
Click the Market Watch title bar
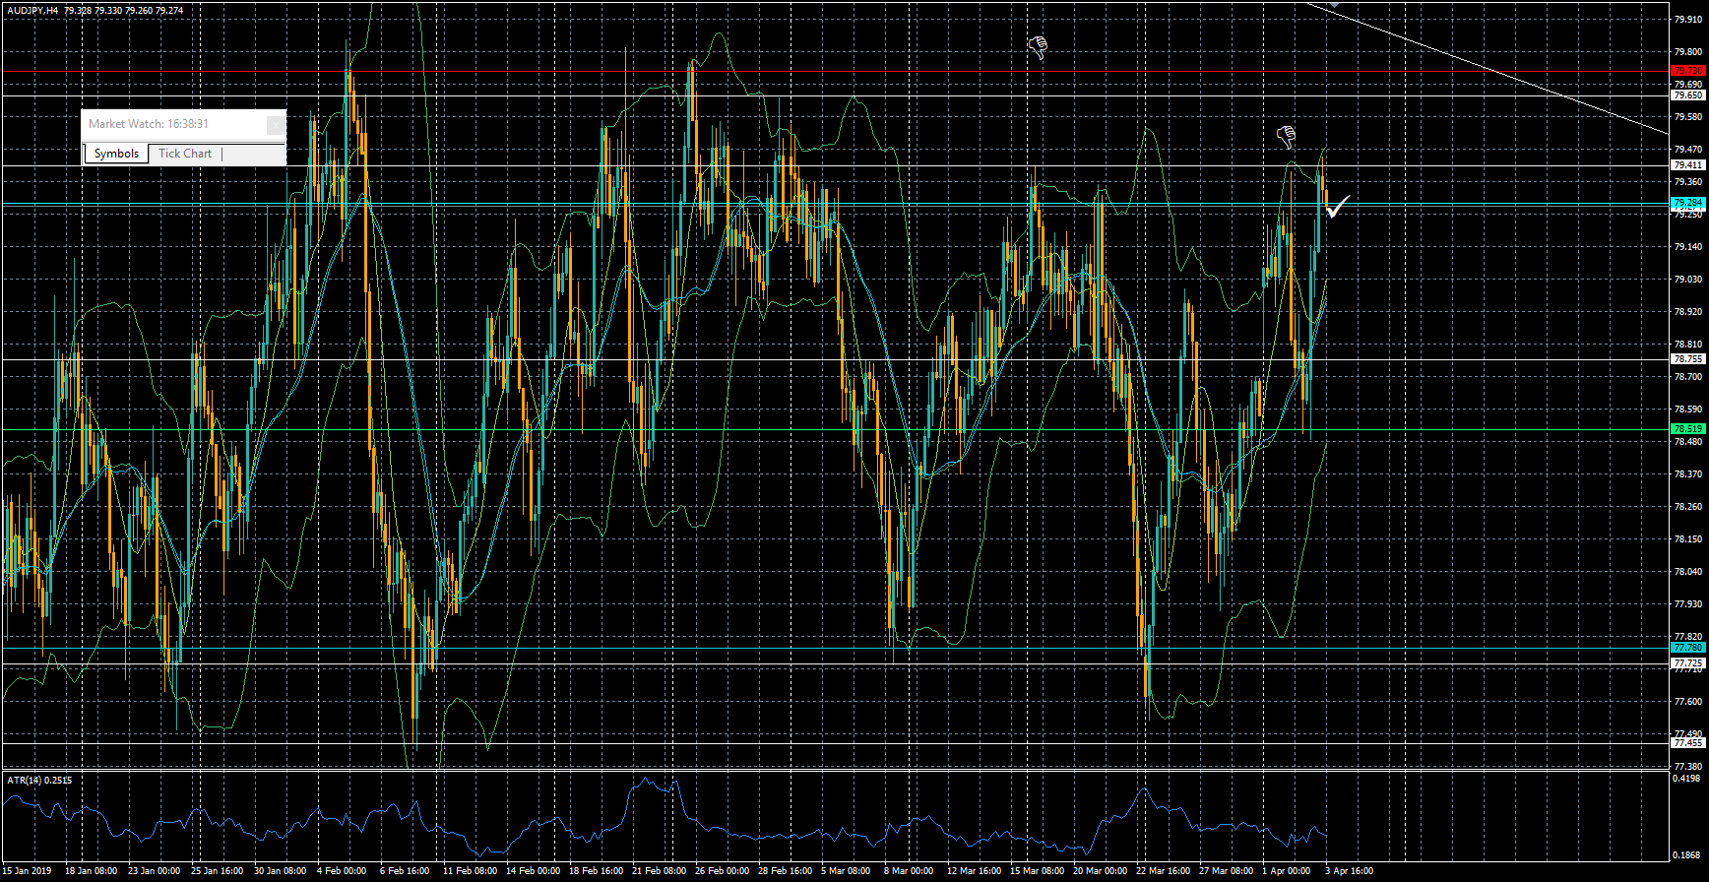click(x=183, y=124)
